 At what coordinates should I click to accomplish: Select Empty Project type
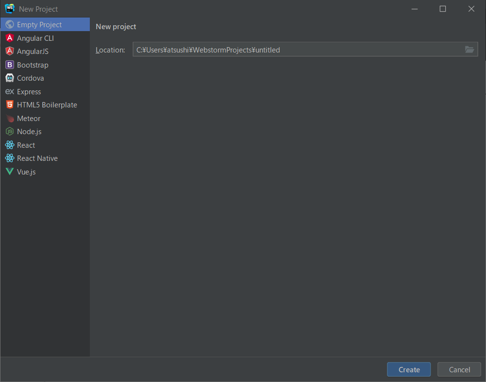coord(45,24)
